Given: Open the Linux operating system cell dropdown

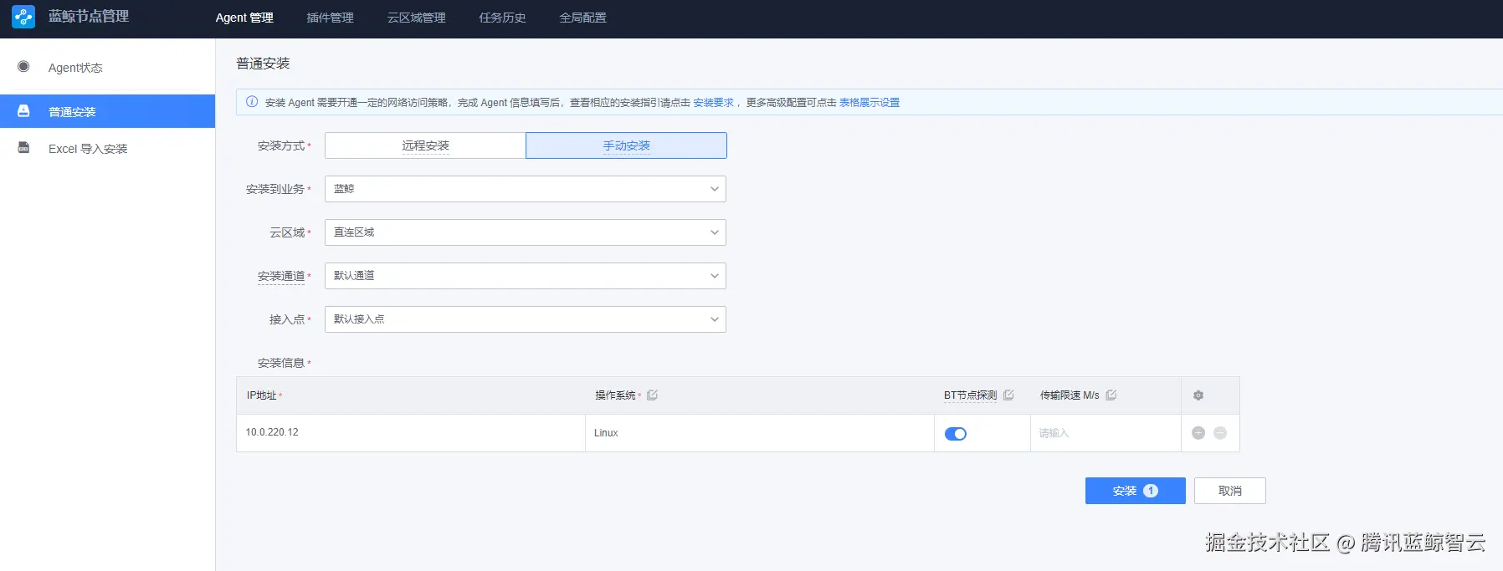Looking at the screenshot, I should pyautogui.click(x=760, y=433).
